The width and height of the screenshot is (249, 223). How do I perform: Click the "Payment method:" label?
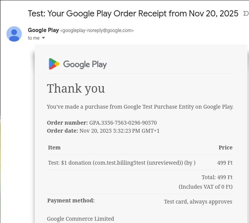[x=71, y=201]
